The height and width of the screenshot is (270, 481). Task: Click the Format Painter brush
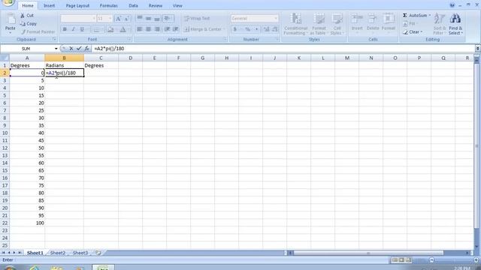click(x=23, y=31)
